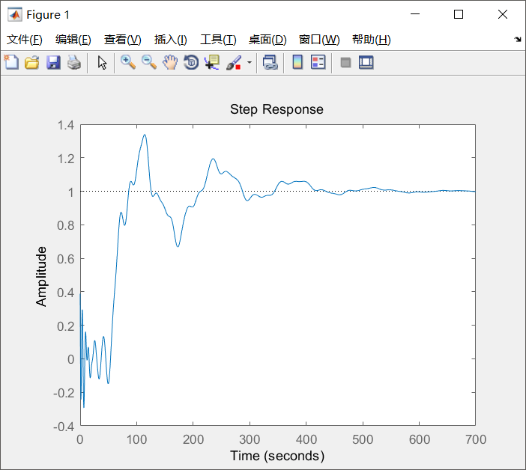Save the figure with the floppy disk icon
526x470 pixels.
[53, 62]
